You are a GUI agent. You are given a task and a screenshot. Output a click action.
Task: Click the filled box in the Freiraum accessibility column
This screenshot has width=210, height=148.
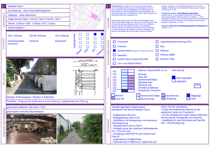click(102, 34)
